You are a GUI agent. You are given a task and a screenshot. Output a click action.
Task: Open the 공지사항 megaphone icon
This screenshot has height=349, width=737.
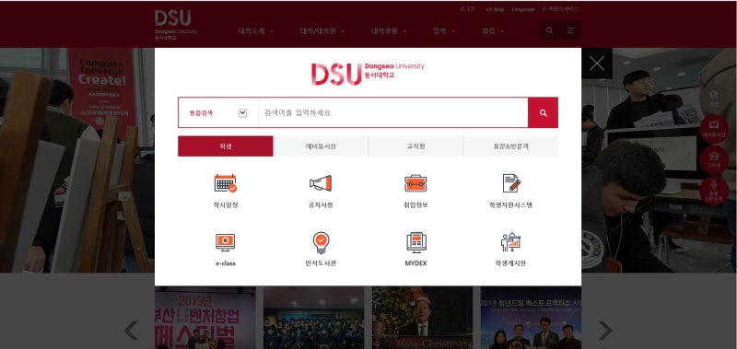321,183
